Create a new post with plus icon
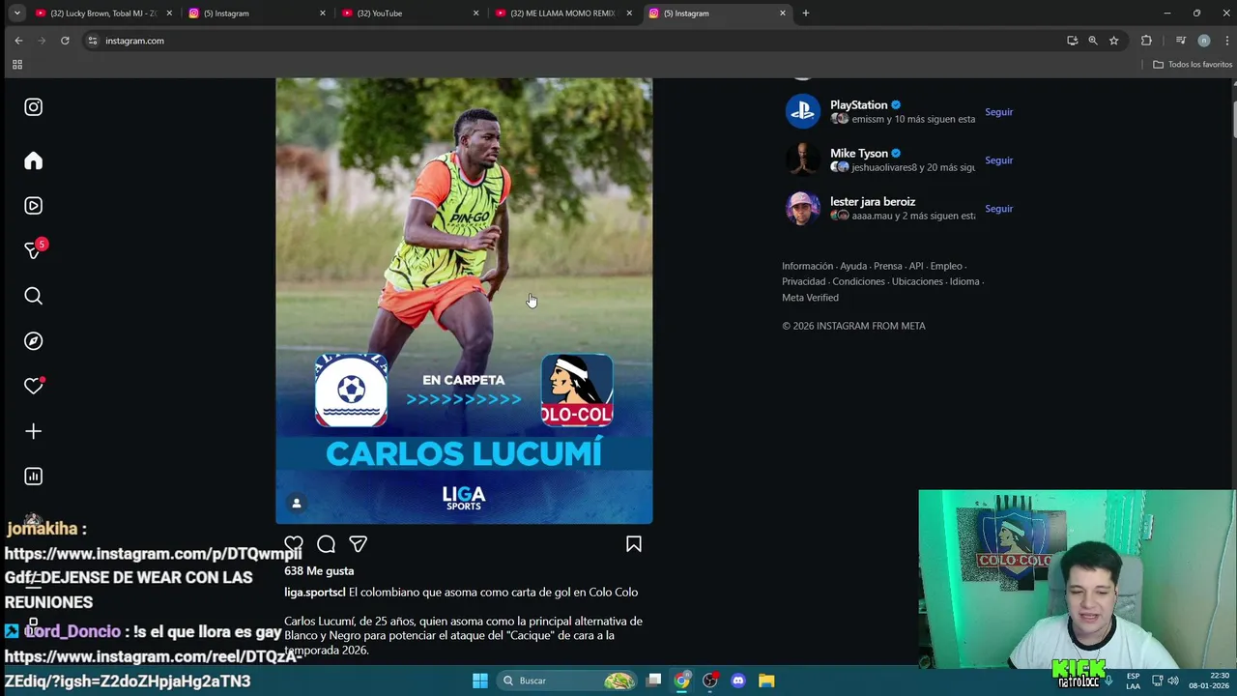The width and height of the screenshot is (1237, 696). pos(33,431)
